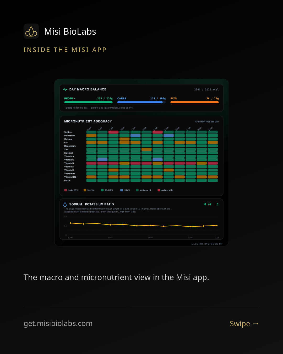
Task: Click the '2267 / 2275 kcal' value
Action: (206, 90)
